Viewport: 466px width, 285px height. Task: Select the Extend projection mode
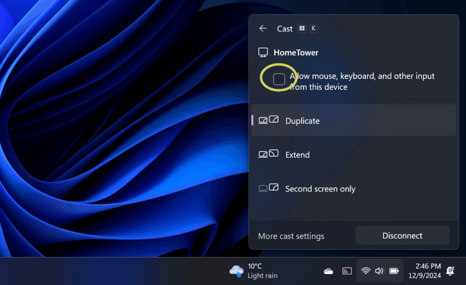(x=297, y=155)
